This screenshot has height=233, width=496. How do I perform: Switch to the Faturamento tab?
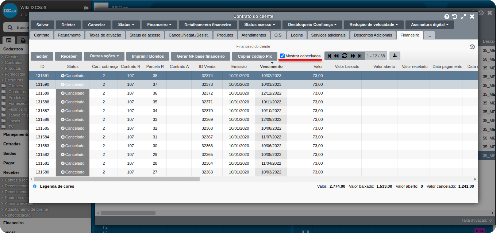point(69,35)
